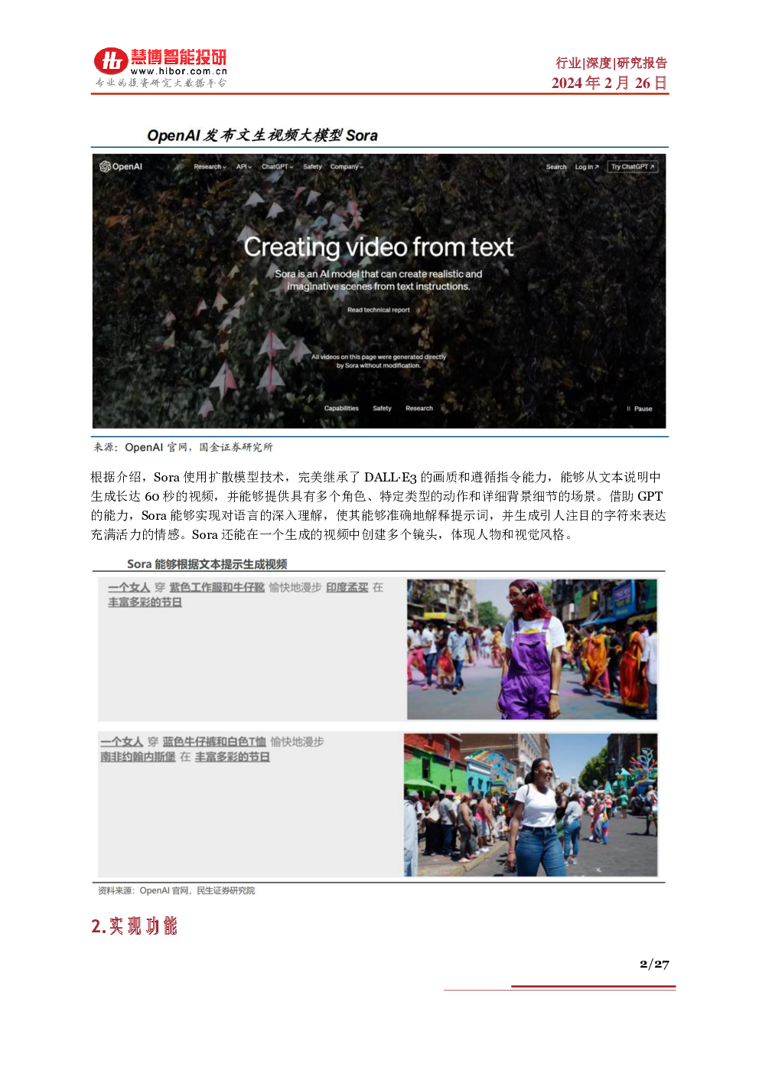Screen dimensions: 759x1074
Task: Click the Try ChatGPT button
Action: 633,166
